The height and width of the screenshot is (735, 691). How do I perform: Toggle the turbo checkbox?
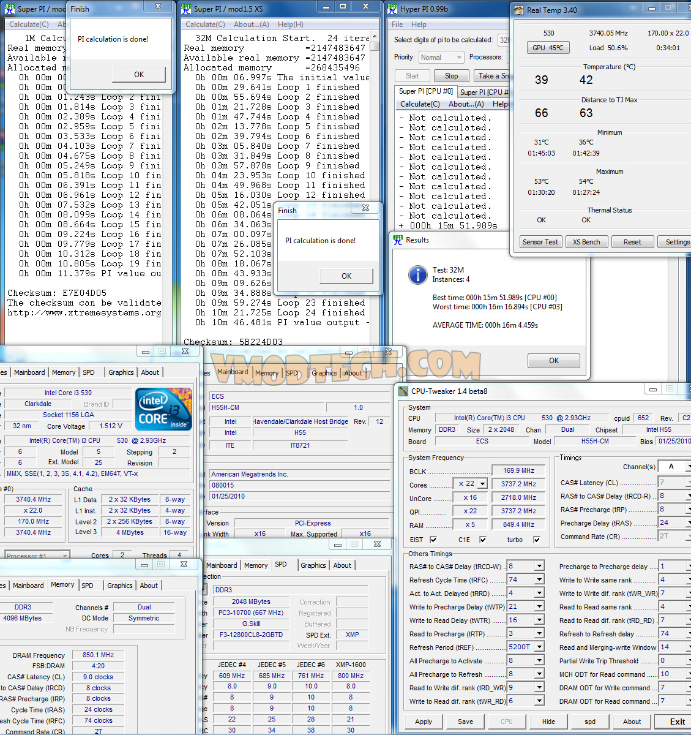coord(537,540)
